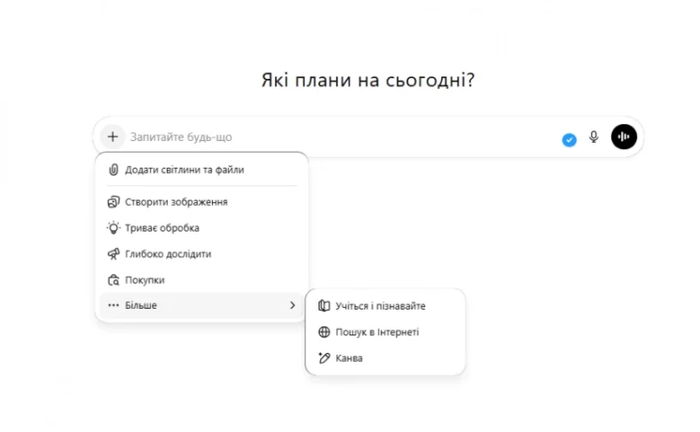Image resolution: width=700 pixels, height=432 pixels.
Task: Focus the Запитайте будь-що input field
Action: 337,137
